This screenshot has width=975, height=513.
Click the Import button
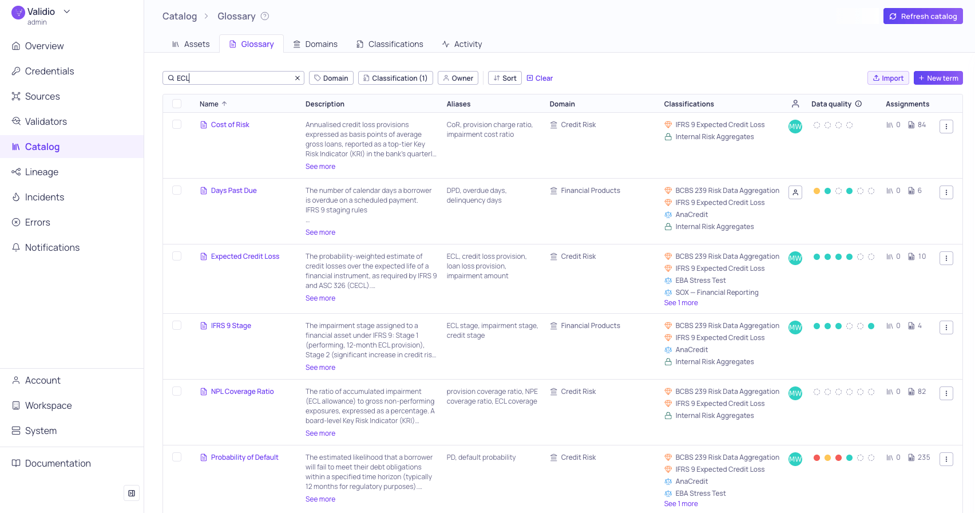click(x=888, y=78)
